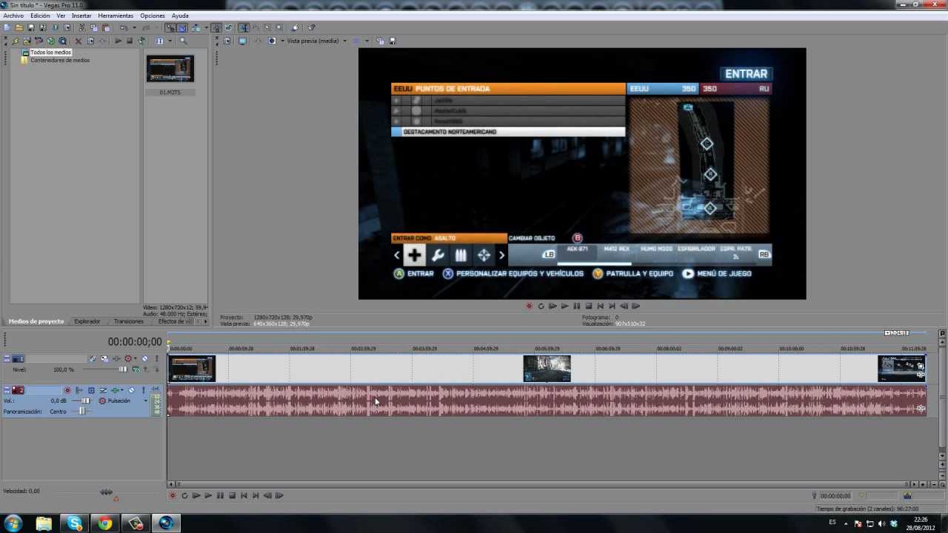This screenshot has height=533, width=948.
Task: Mute video track 1
Action: [144, 358]
